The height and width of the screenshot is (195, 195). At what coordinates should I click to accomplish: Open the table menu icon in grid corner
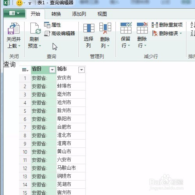tap(25, 70)
